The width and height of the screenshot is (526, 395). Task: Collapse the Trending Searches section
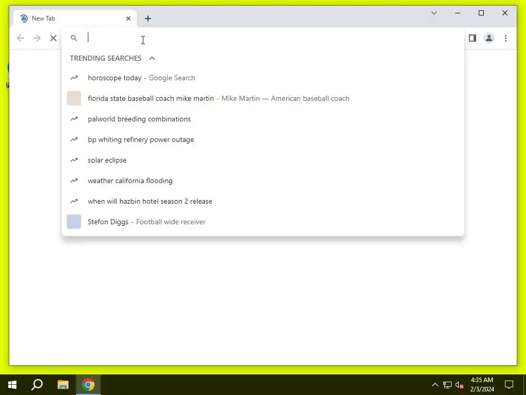152,58
